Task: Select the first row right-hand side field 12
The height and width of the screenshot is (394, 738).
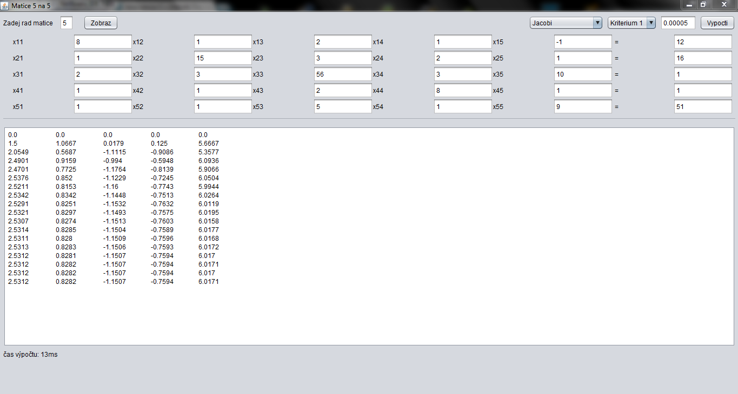Action: click(x=703, y=42)
